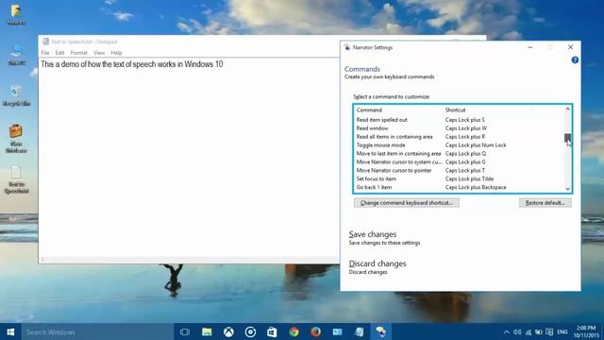
Task: Select the This PC desktop icon
Action: point(17,55)
